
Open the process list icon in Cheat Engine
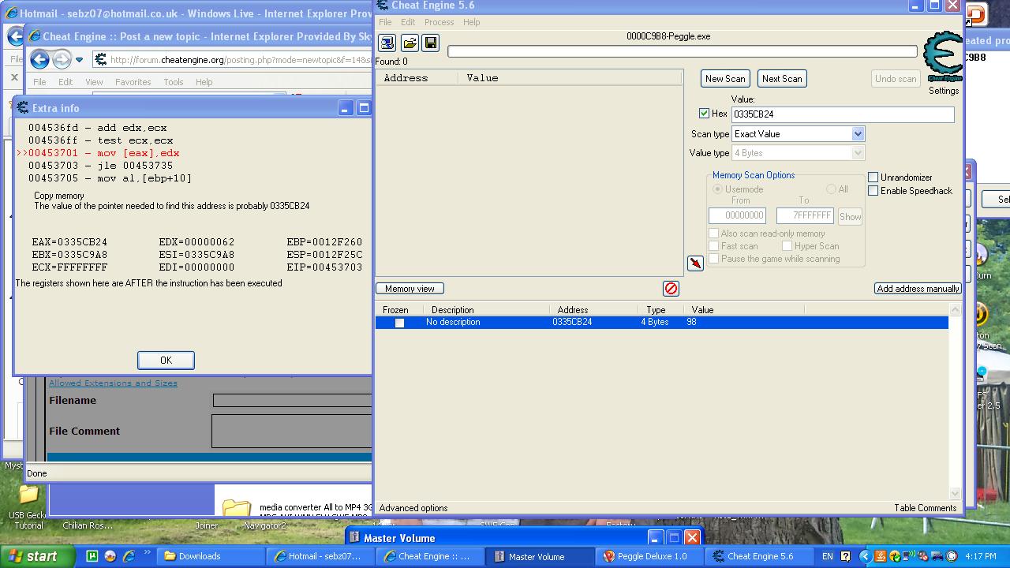(x=387, y=43)
